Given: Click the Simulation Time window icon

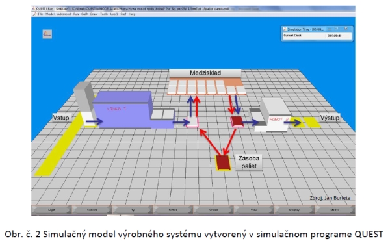Looking at the screenshot, I should [x=285, y=29].
